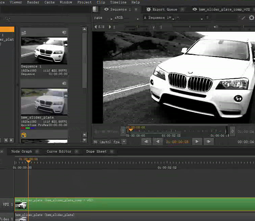Toggle the viewer gamma Y button

(x=154, y=27)
